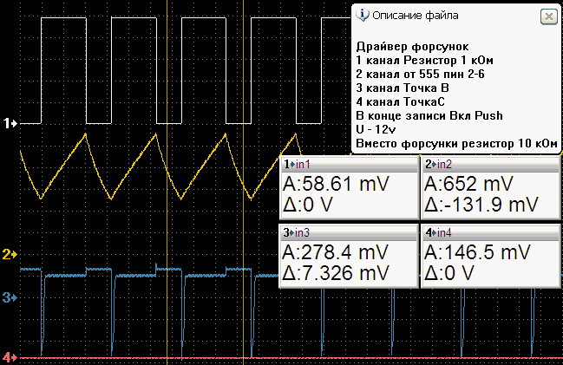Screen dimensions: 563x365
Task: Select the blue channel 3 level marker
Action: pyautogui.click(x=10, y=297)
